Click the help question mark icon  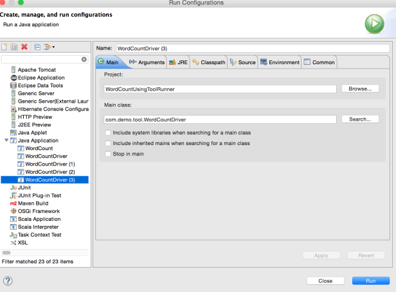pos(8,280)
